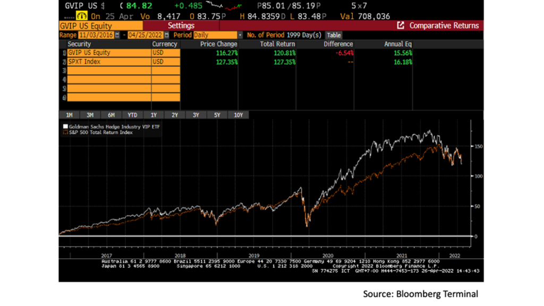Image resolution: width=544 pixels, height=306 pixels.
Task: Click the Comparative Returns title
Action: point(444,25)
